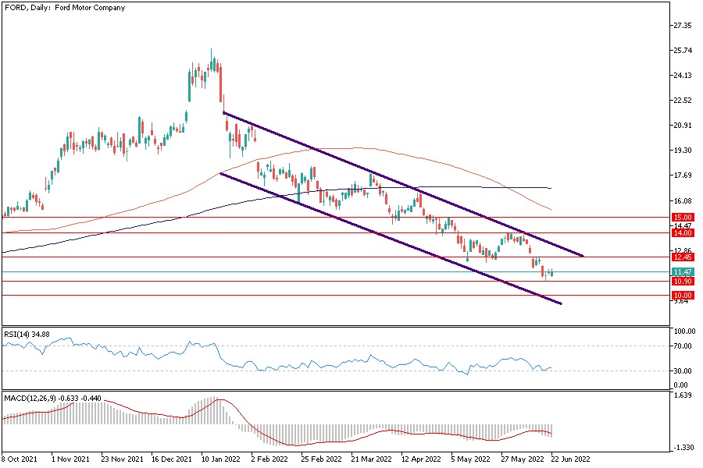Image resolution: width=703 pixels, height=468 pixels.
Task: Click the 12.45 resistance price label
Action: tap(683, 257)
